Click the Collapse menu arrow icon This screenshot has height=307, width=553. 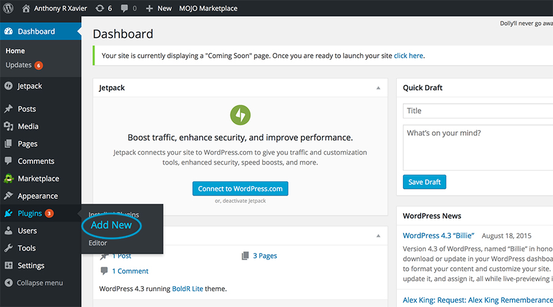pyautogui.click(x=9, y=282)
